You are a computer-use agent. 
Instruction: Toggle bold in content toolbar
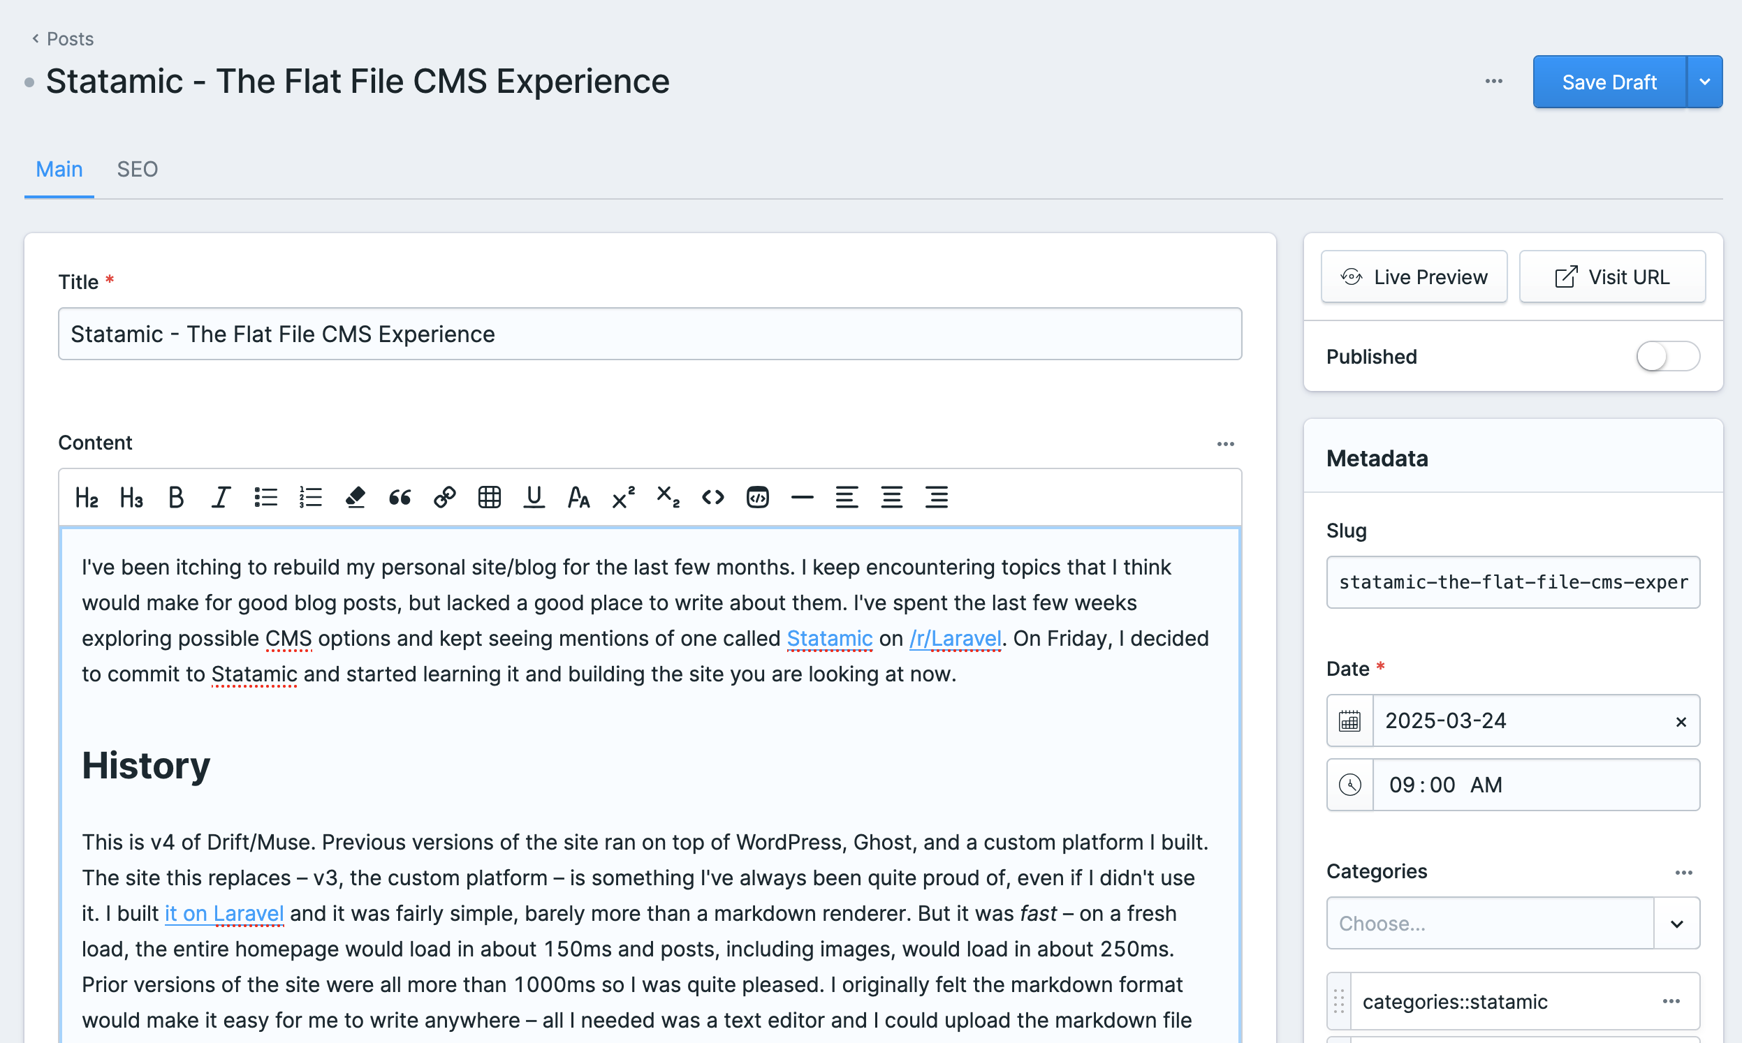click(176, 498)
